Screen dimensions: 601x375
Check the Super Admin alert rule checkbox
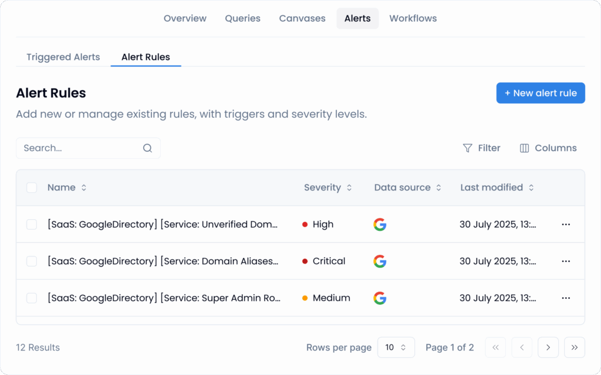pos(32,298)
